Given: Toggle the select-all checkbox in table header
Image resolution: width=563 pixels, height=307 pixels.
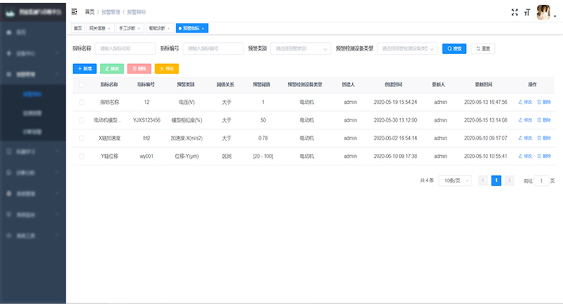Looking at the screenshot, I should 82,85.
